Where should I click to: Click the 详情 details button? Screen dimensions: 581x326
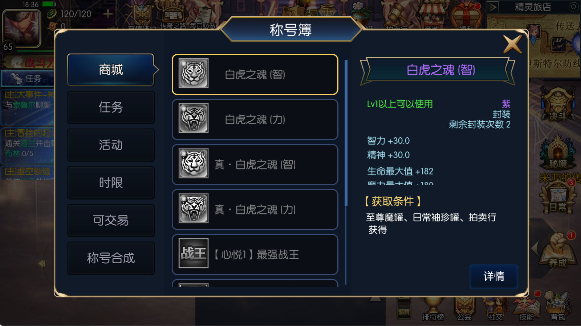tap(494, 276)
